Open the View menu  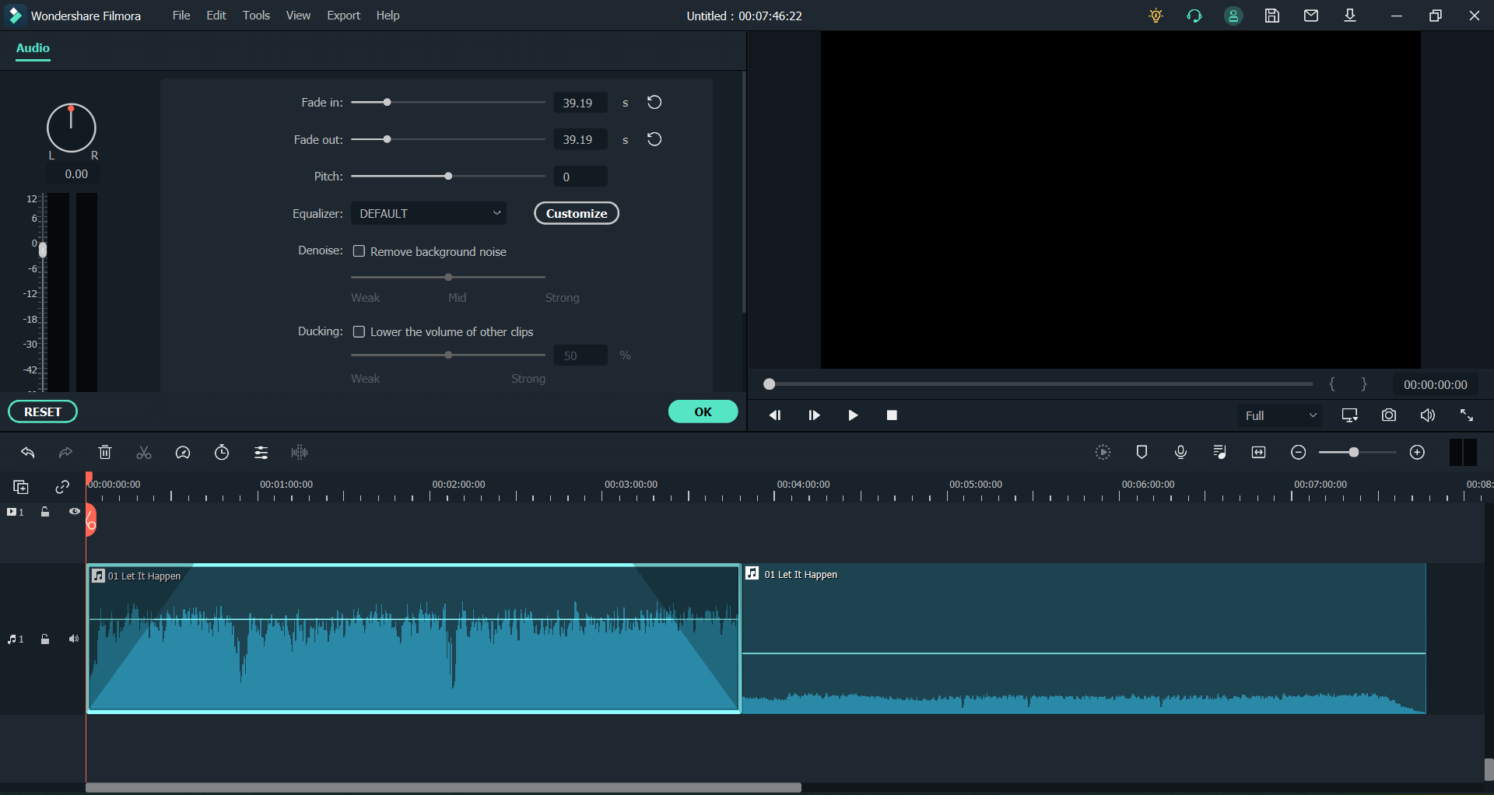298,16
